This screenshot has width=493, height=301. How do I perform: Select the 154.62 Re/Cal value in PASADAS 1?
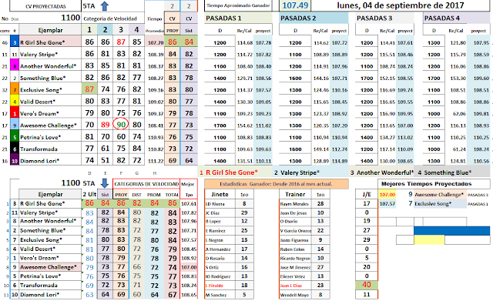coord(245,125)
